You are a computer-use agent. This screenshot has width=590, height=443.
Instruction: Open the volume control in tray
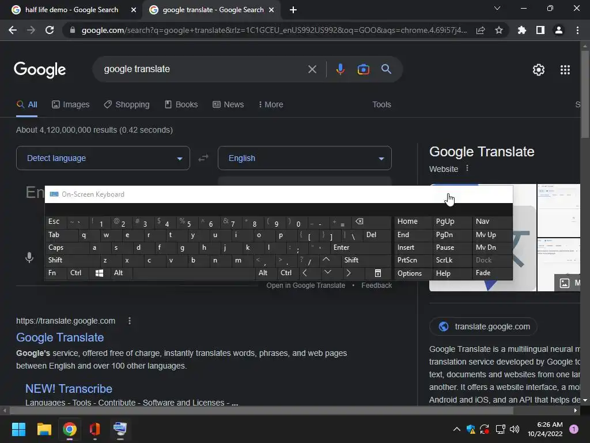pos(515,429)
